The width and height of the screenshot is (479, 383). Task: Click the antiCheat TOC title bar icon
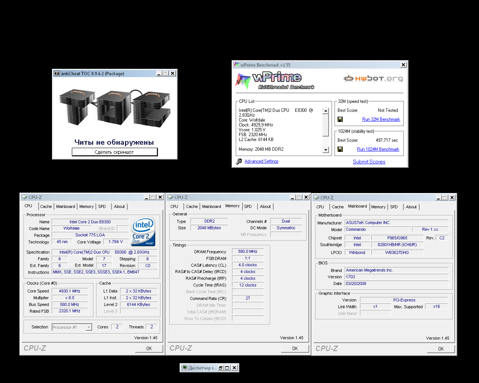click(57, 73)
